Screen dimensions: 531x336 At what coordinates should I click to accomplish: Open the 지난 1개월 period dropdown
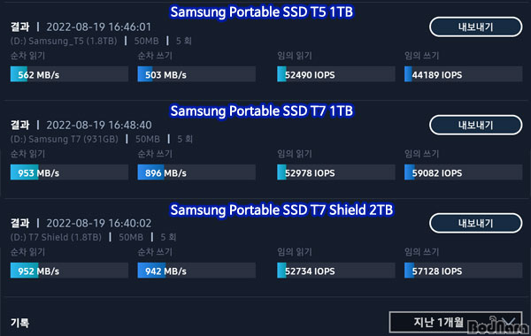point(456,322)
